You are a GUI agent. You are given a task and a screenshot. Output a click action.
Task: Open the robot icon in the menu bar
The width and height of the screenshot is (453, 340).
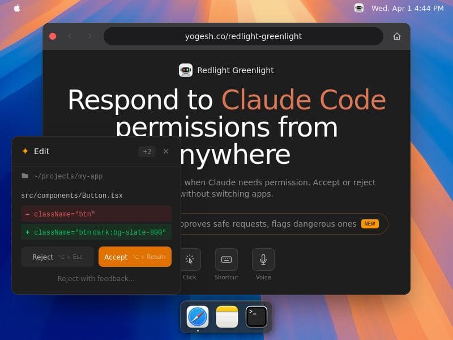(358, 8)
